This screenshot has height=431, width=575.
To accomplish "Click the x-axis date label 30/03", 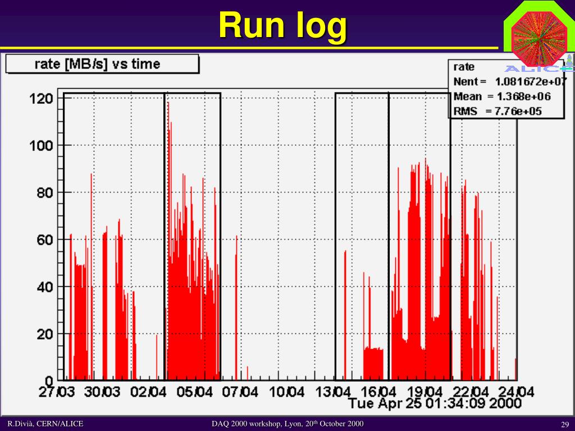I will click(x=102, y=392).
